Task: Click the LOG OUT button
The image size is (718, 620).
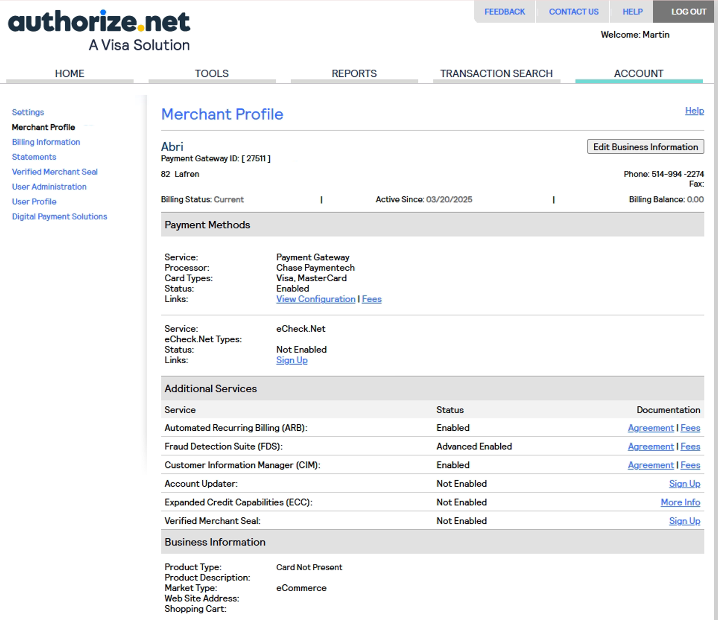Action: (x=688, y=12)
